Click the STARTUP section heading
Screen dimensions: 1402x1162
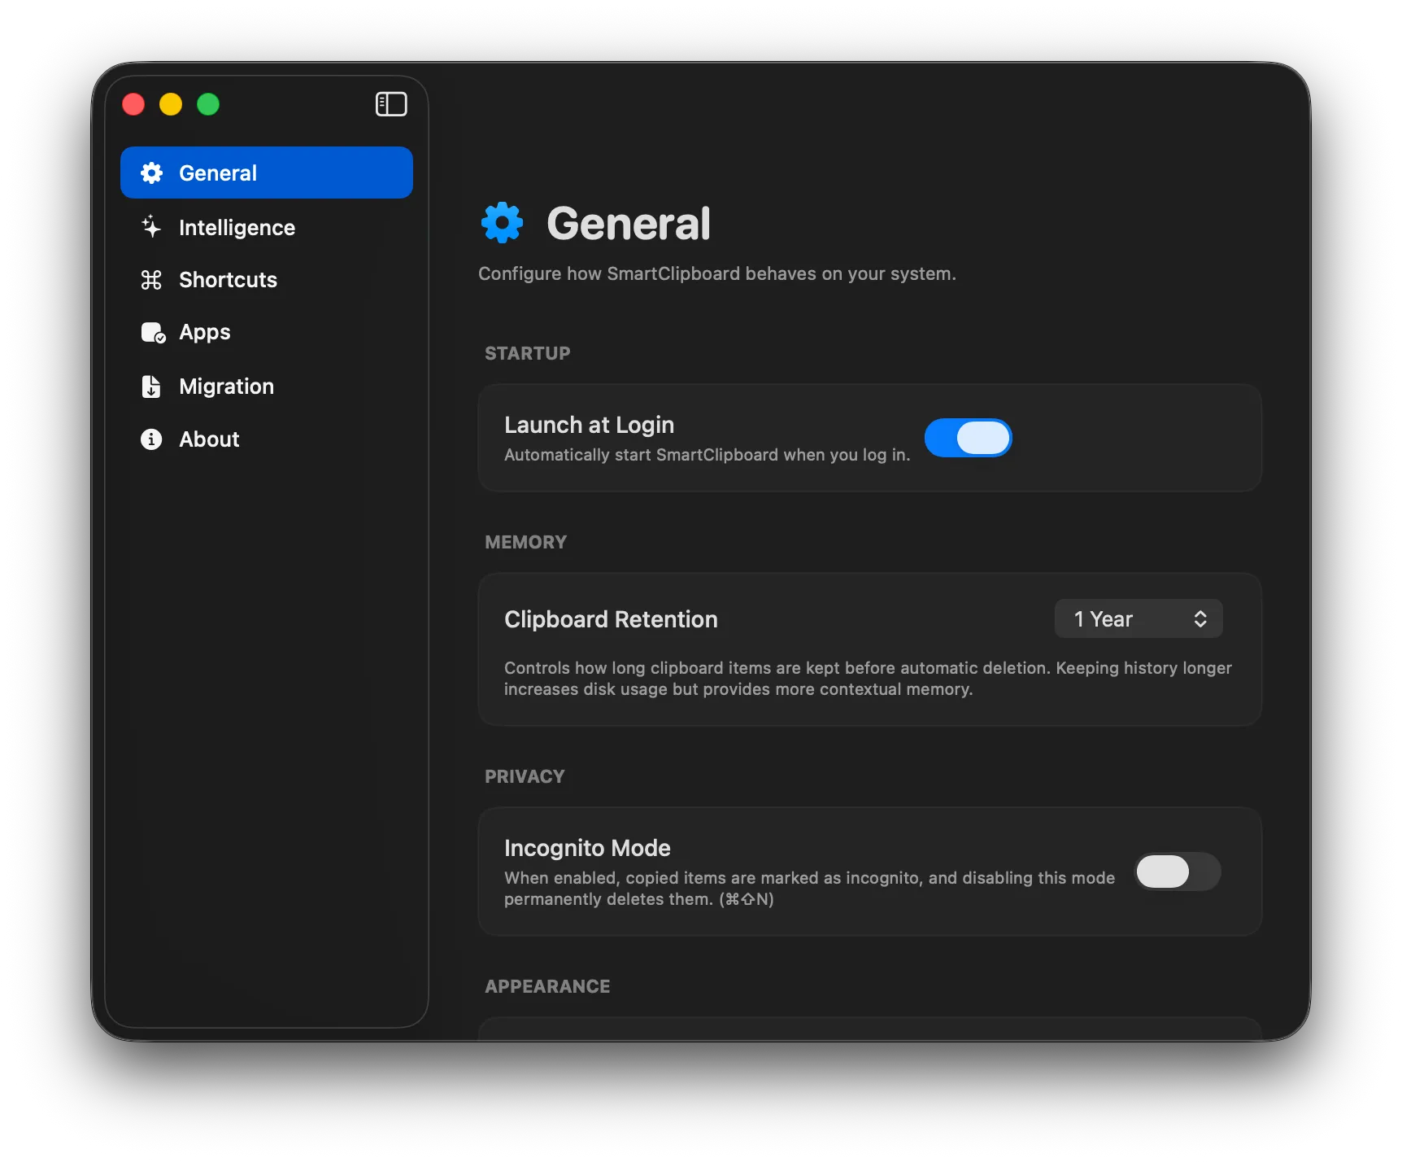click(528, 353)
